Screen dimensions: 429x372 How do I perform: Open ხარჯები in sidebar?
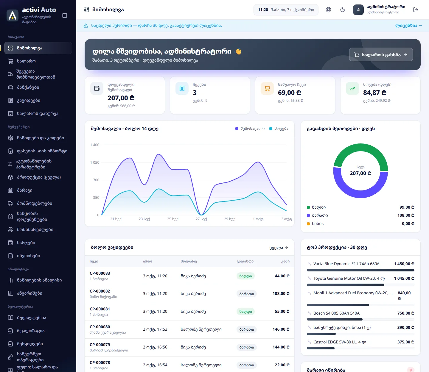[x=38, y=243]
